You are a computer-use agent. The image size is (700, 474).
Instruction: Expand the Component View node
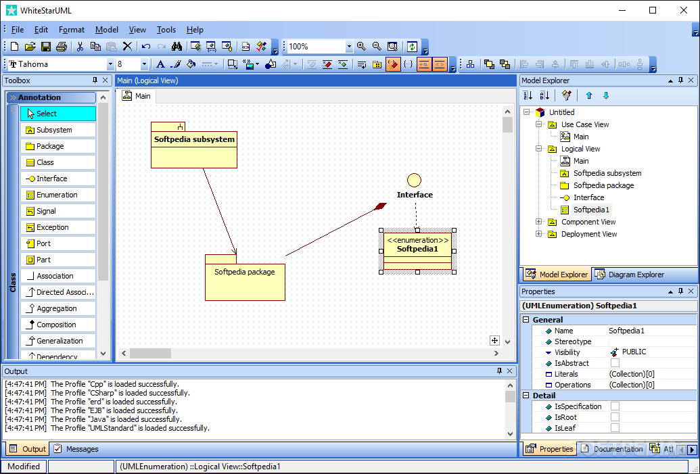click(x=539, y=221)
